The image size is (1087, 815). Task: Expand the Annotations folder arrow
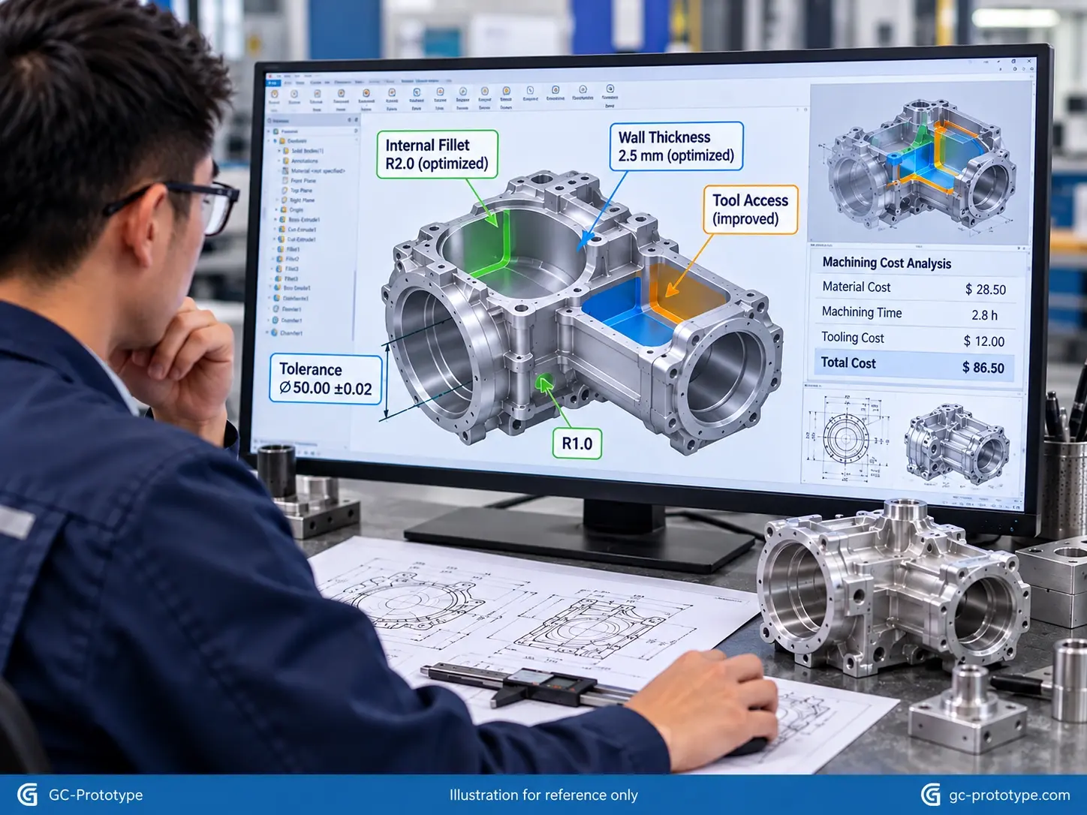coord(279,161)
